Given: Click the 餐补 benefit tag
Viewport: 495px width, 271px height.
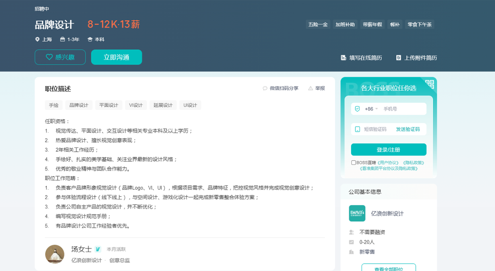Looking at the screenshot, I should (395, 25).
